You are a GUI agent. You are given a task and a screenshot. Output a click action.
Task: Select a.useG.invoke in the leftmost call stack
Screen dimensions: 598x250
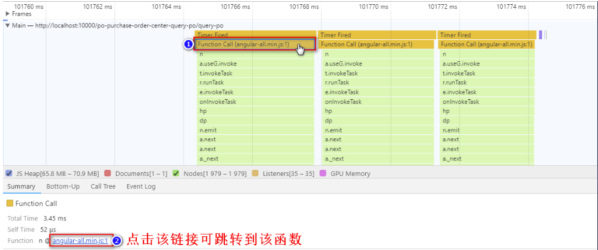255,64
